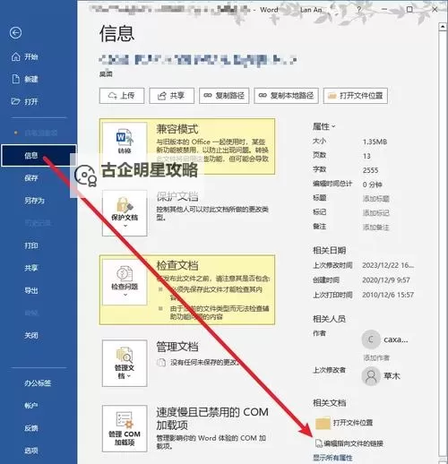Go back using the circular arrow icon

point(15,32)
